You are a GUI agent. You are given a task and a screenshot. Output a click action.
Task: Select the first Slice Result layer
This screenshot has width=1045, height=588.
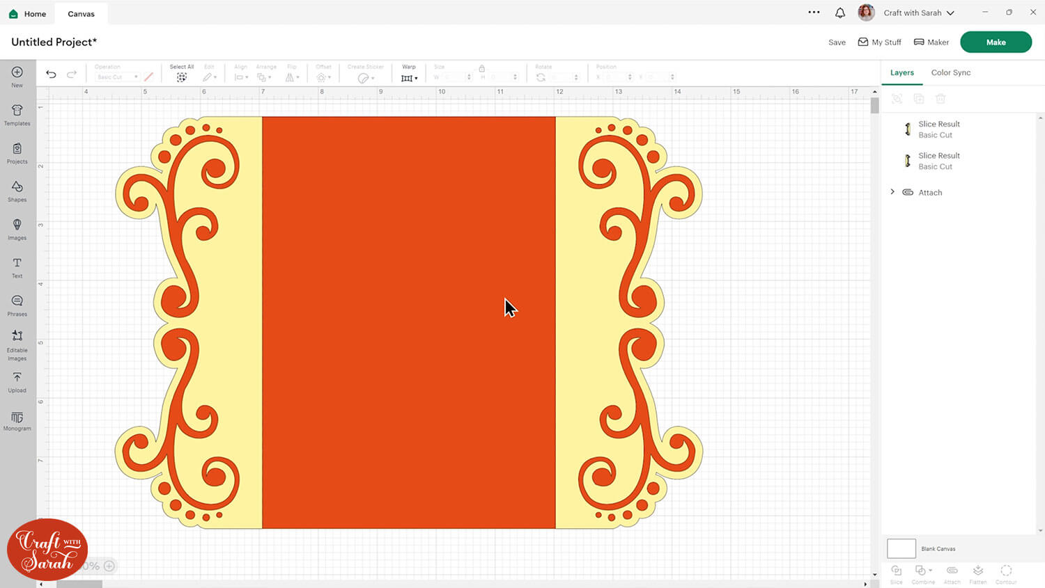(x=938, y=129)
